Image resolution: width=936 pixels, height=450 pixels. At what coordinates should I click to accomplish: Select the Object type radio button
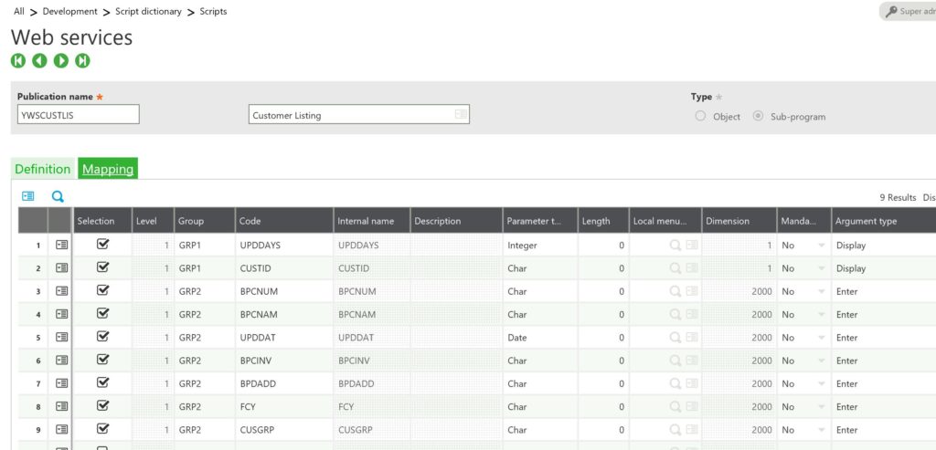pyautogui.click(x=700, y=116)
